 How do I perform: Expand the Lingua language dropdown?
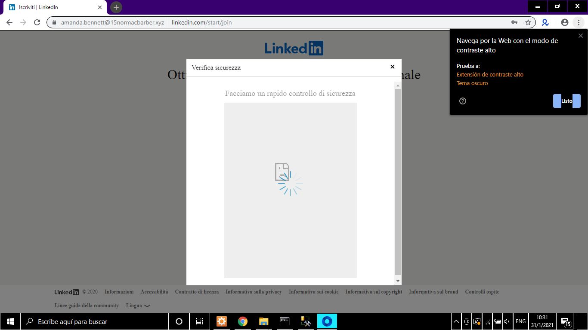point(138,306)
